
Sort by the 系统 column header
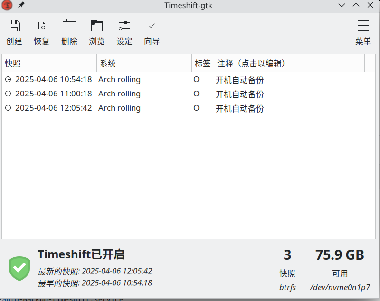(x=144, y=64)
